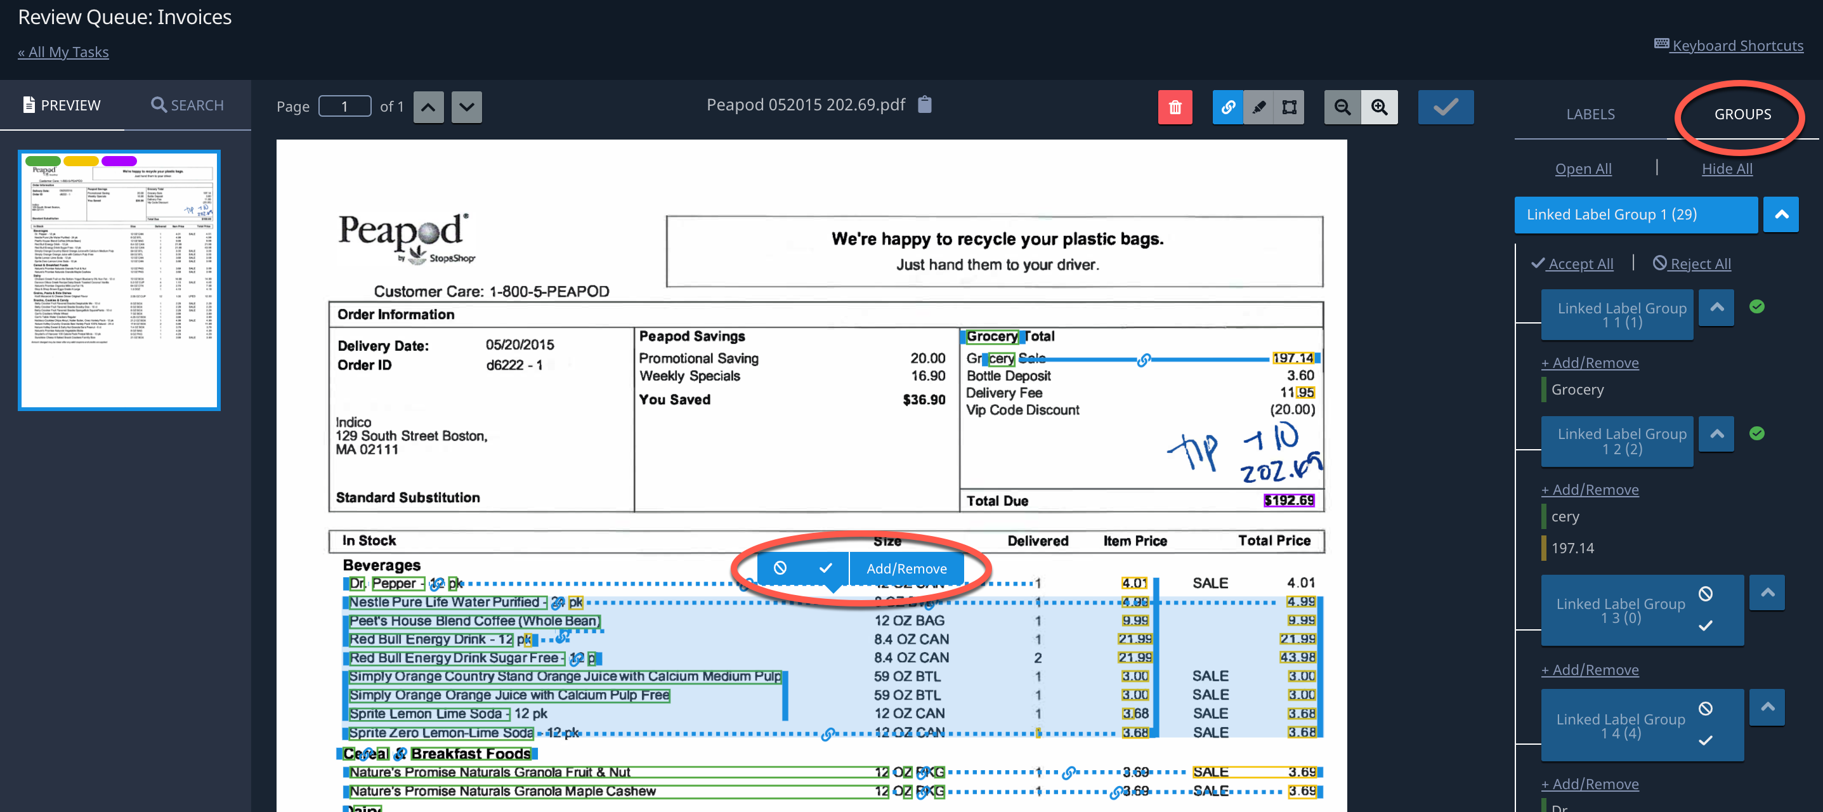Return to All My Tasks
This screenshot has height=812, width=1823.
point(63,53)
